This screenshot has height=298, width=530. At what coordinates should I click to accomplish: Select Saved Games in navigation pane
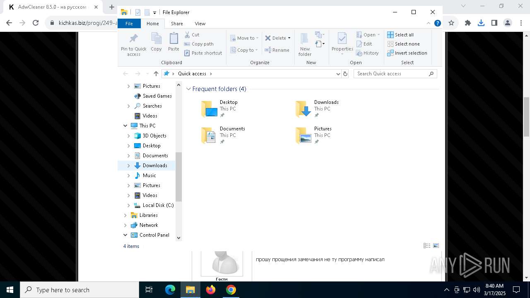(x=157, y=96)
